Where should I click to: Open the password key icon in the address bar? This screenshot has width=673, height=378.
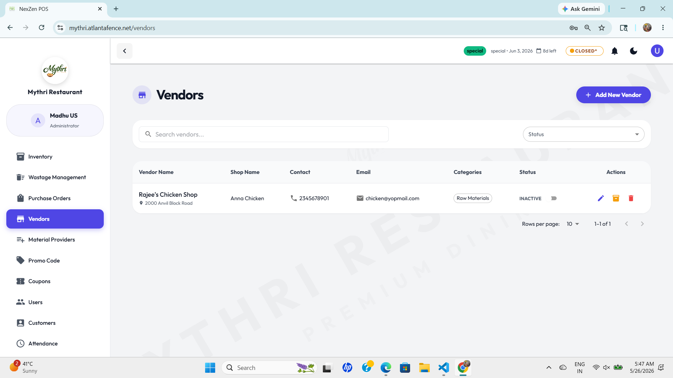coord(573,28)
